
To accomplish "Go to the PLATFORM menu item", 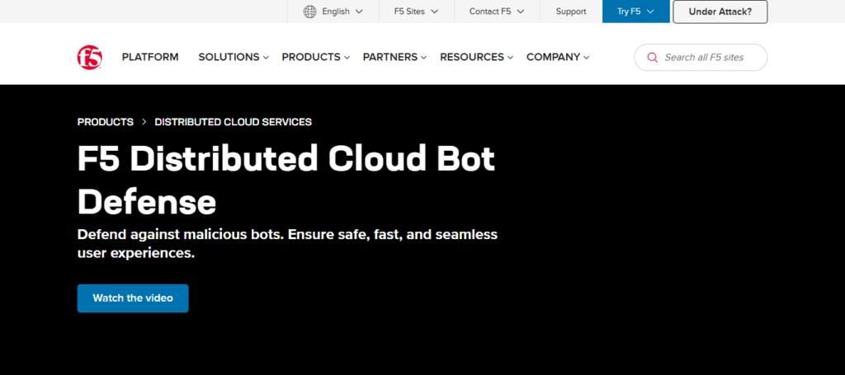I will tap(150, 57).
